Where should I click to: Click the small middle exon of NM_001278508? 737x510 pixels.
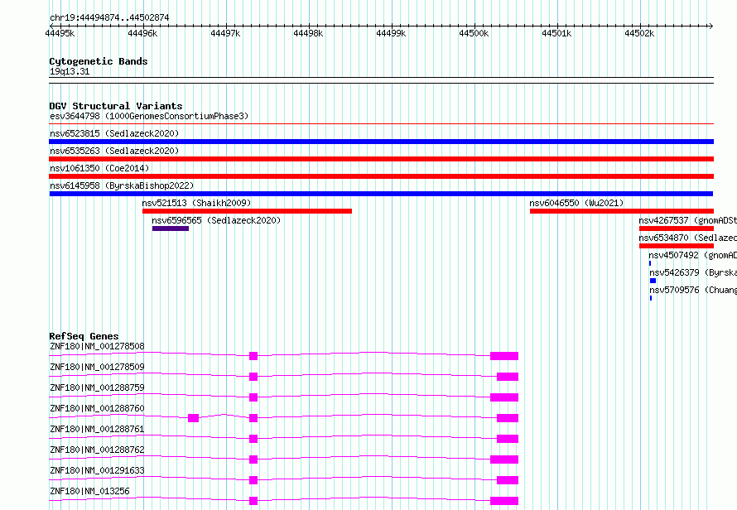253,356
